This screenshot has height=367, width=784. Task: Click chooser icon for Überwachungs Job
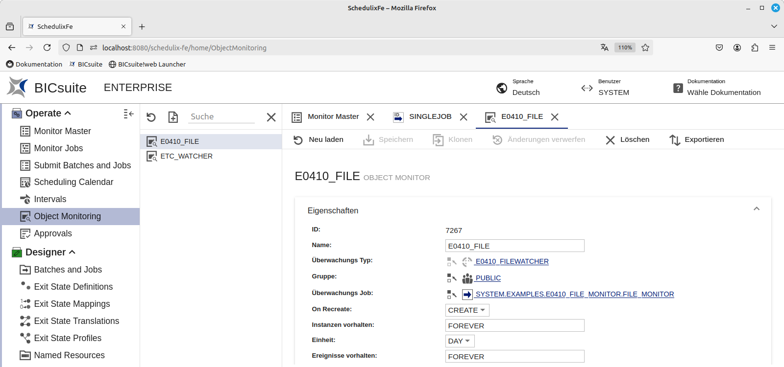452,294
